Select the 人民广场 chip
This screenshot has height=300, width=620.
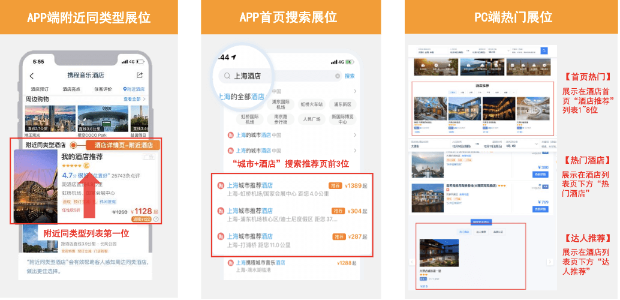tap(311, 119)
